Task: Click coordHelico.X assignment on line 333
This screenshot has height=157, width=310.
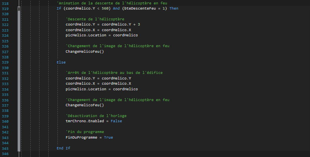Action: click(x=99, y=83)
